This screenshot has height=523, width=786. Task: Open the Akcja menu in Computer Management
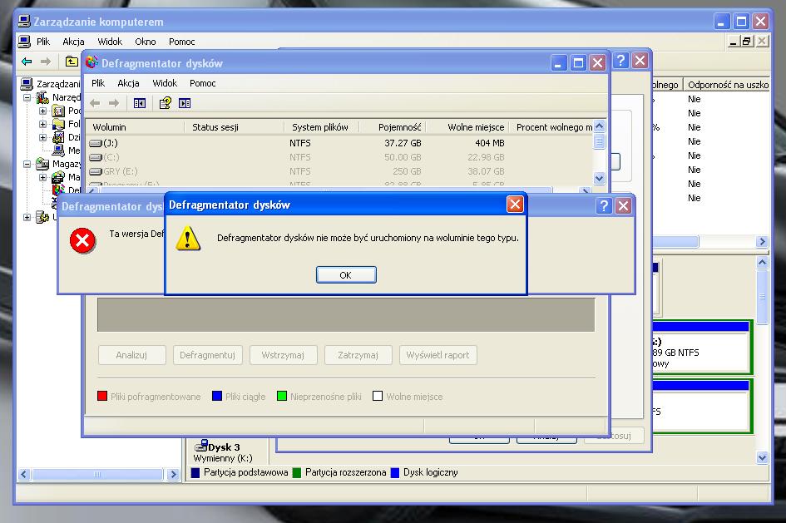click(73, 42)
